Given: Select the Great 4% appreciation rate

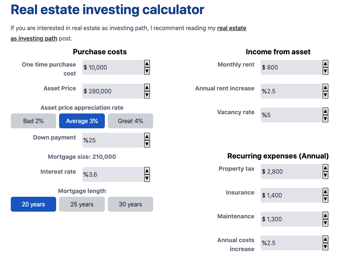Looking at the screenshot, I should click(x=130, y=121).
